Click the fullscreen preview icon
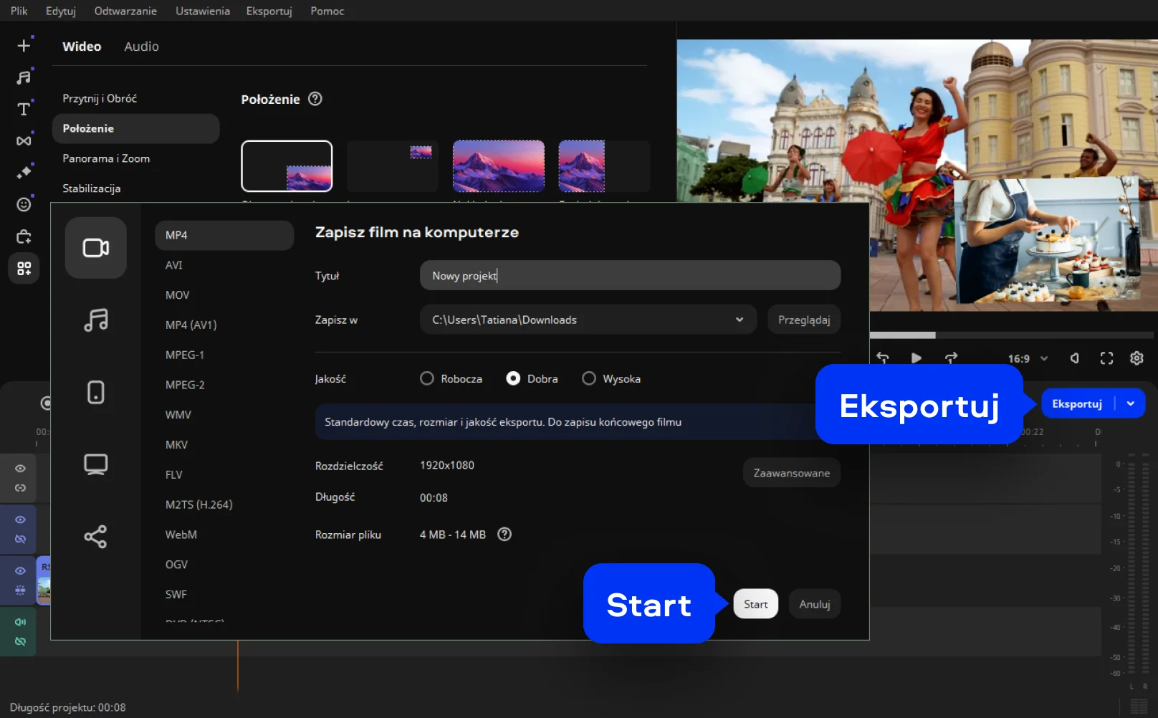This screenshot has width=1158, height=718. 1106,358
